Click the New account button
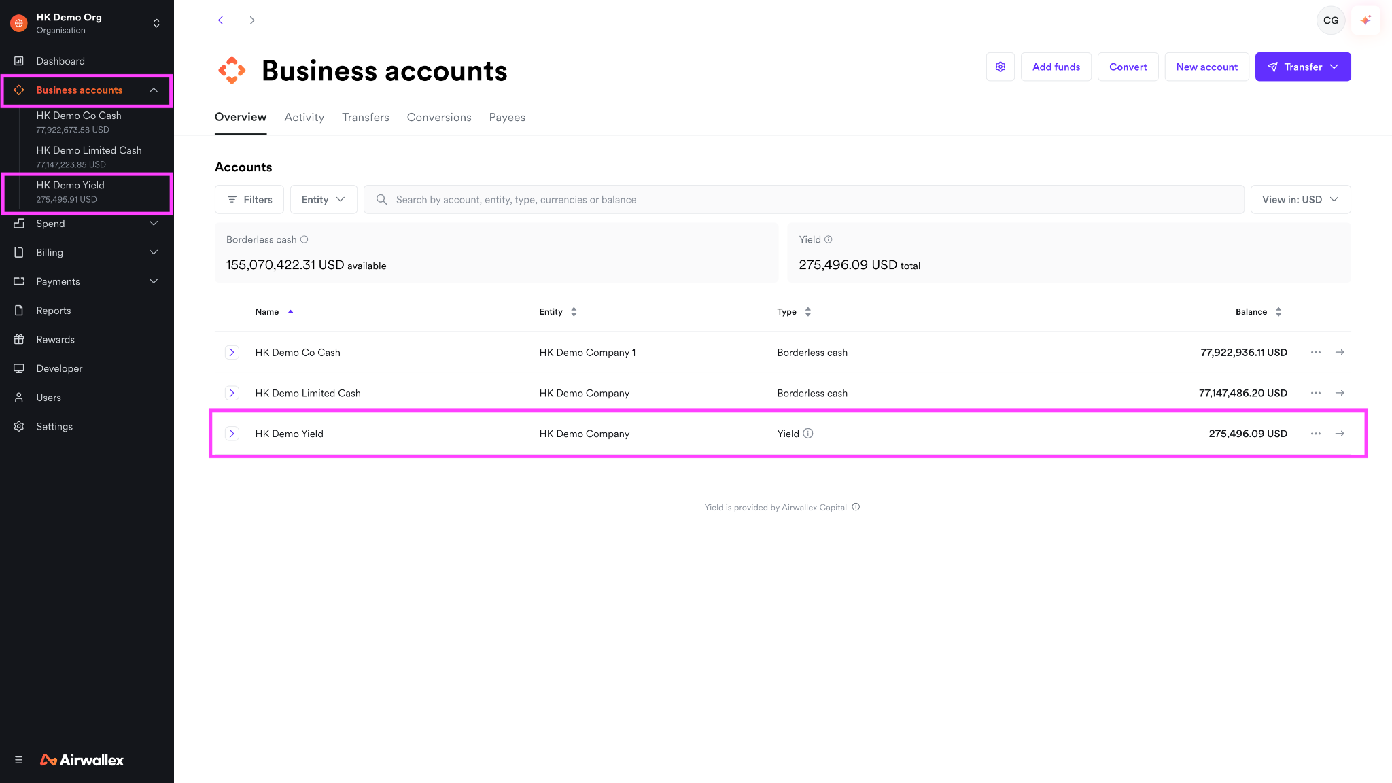 [x=1207, y=67]
